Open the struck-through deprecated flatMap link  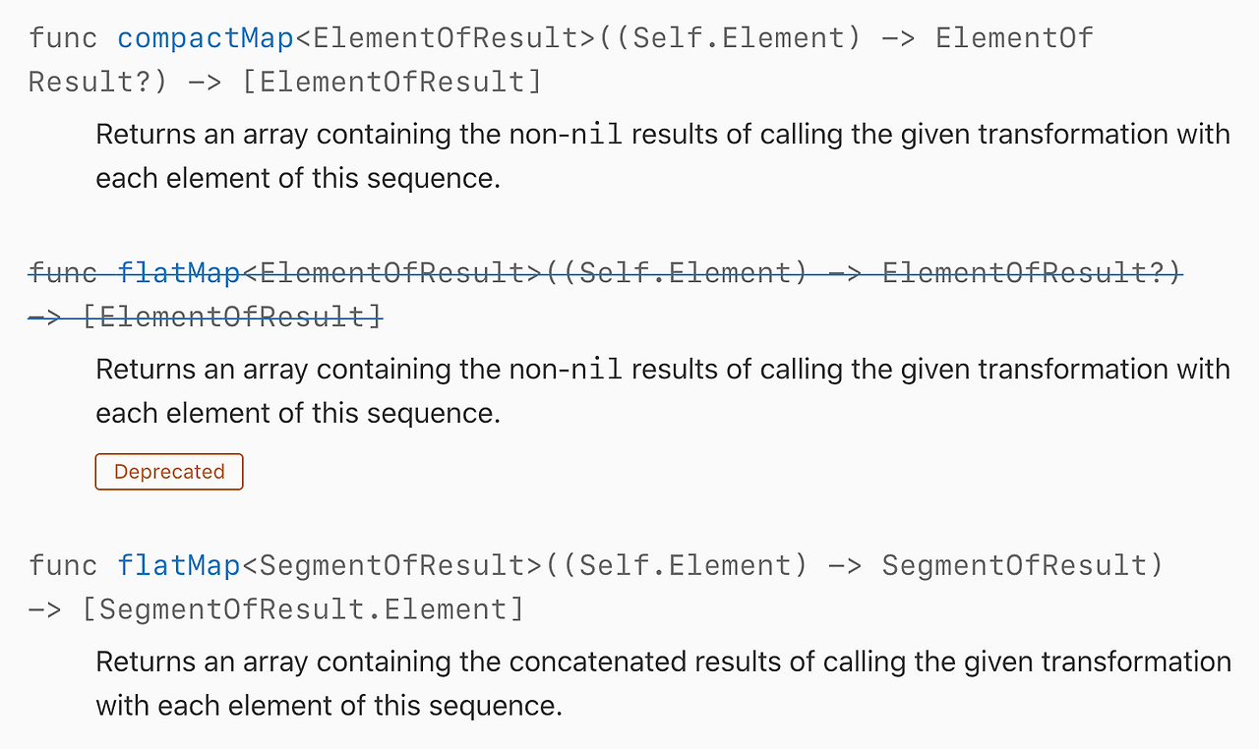click(179, 273)
